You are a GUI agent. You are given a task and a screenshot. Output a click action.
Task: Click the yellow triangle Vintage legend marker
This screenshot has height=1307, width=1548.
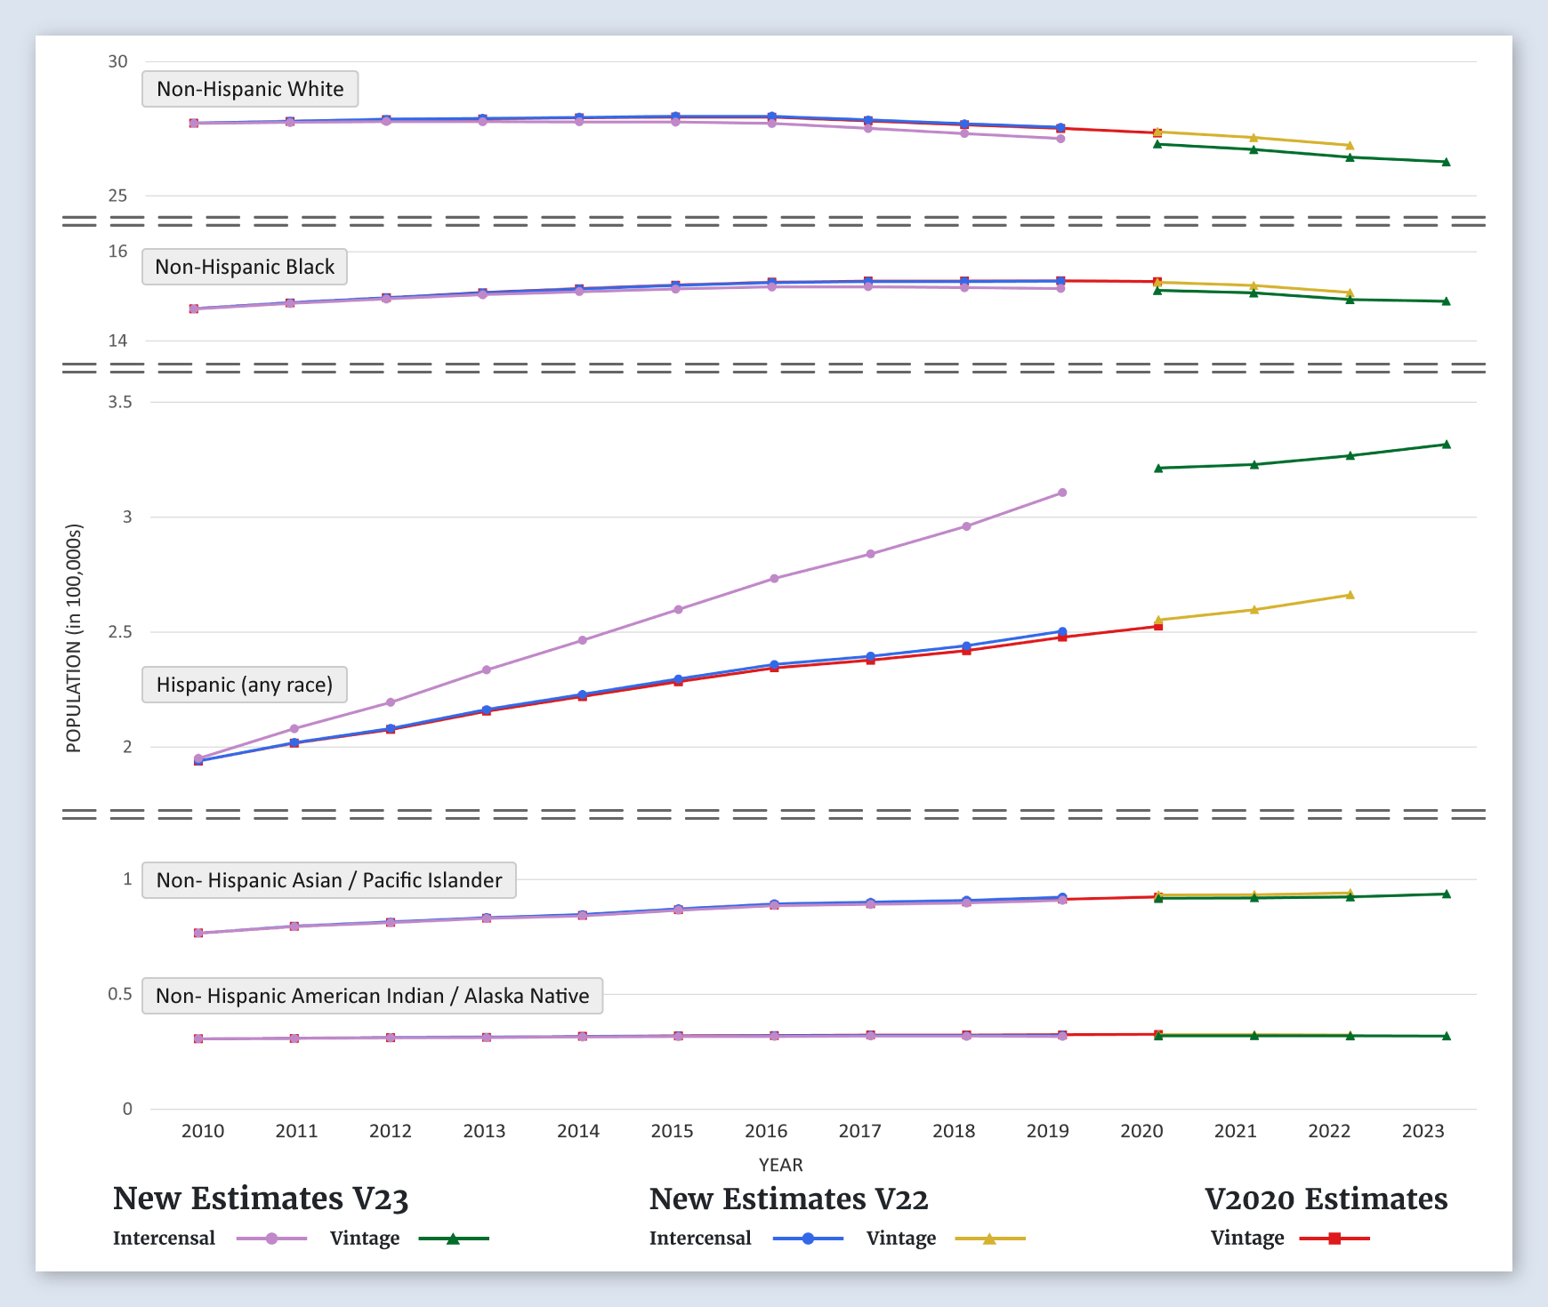[x=989, y=1239]
